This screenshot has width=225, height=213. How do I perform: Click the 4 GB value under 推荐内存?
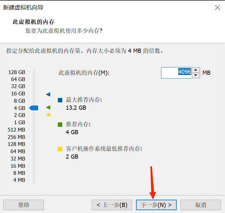[x=72, y=132]
